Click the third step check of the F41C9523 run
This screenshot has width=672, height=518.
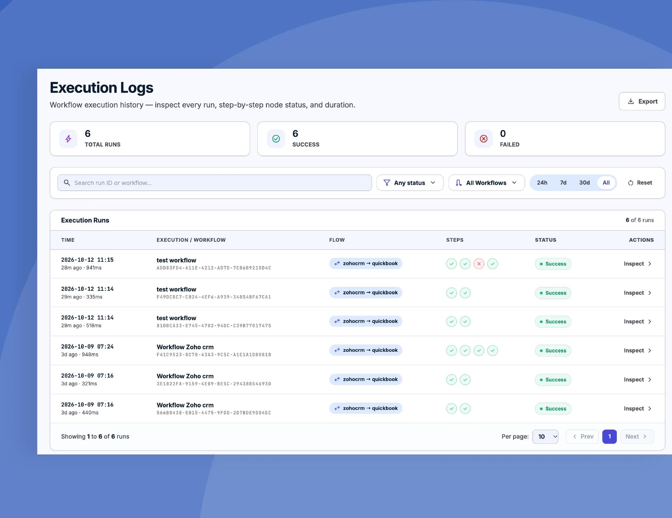tap(479, 350)
